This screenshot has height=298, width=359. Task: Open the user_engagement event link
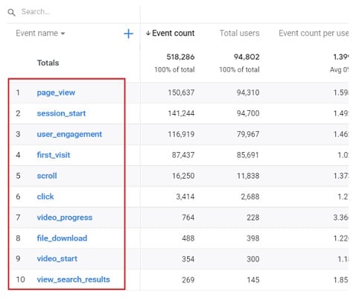(x=69, y=134)
